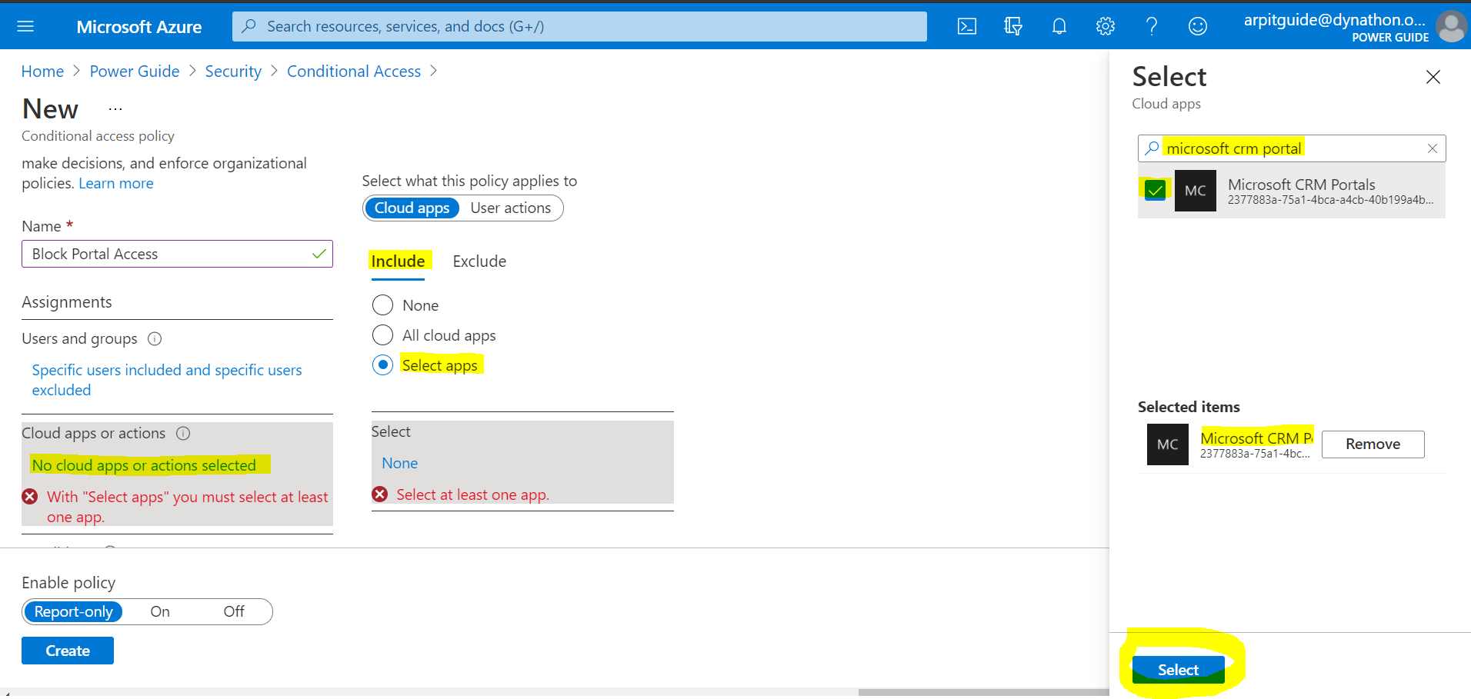The height and width of the screenshot is (699, 1471).
Task: Open No cloud apps or actions selected
Action: pyautogui.click(x=144, y=465)
